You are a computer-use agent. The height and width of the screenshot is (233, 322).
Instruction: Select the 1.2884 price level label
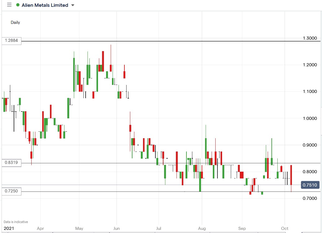pos(11,40)
